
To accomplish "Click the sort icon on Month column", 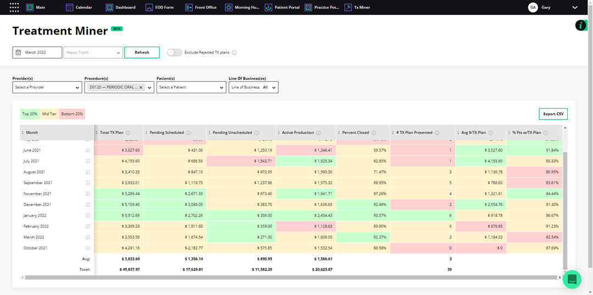I will [x=23, y=133].
